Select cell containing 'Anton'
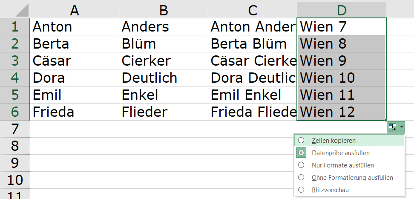Image resolution: width=414 pixels, height=199 pixels. [x=75, y=27]
